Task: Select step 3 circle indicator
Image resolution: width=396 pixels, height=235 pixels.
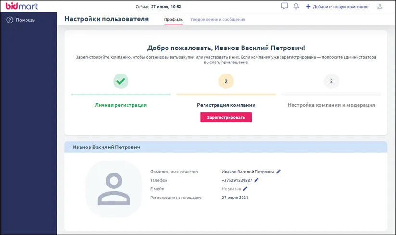Action: pos(331,81)
